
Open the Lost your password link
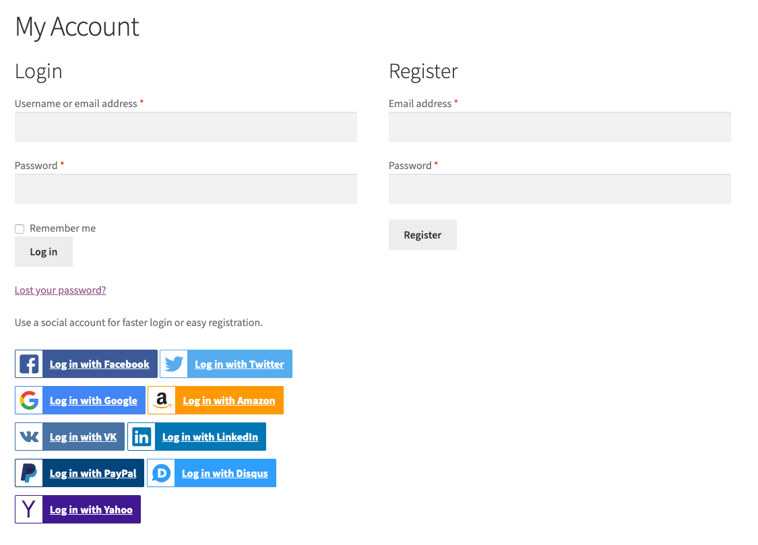tap(60, 290)
